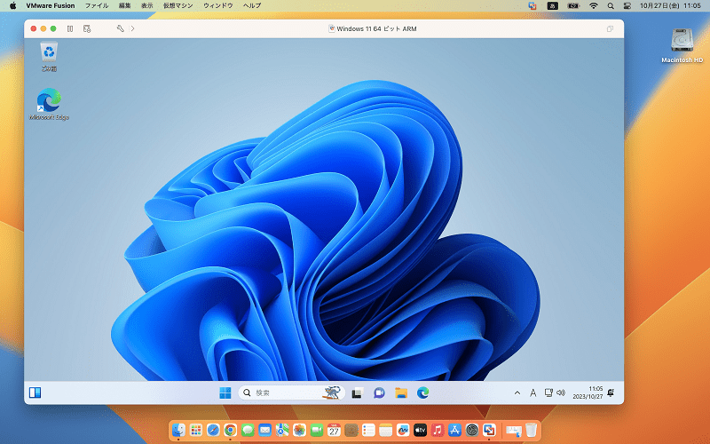Open Contacts from the Dock
This screenshot has width=710, height=444.
[351, 430]
